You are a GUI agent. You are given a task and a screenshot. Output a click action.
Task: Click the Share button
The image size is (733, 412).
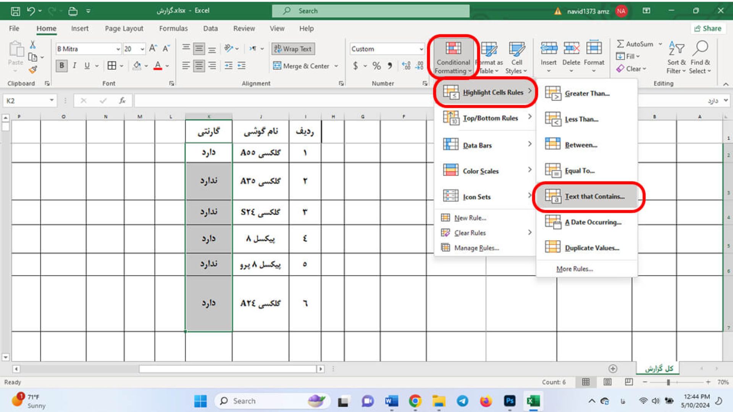tap(708, 28)
